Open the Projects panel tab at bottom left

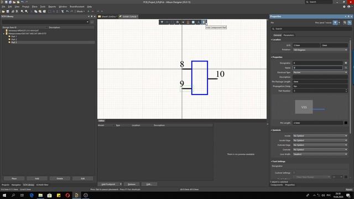pyautogui.click(x=6, y=185)
